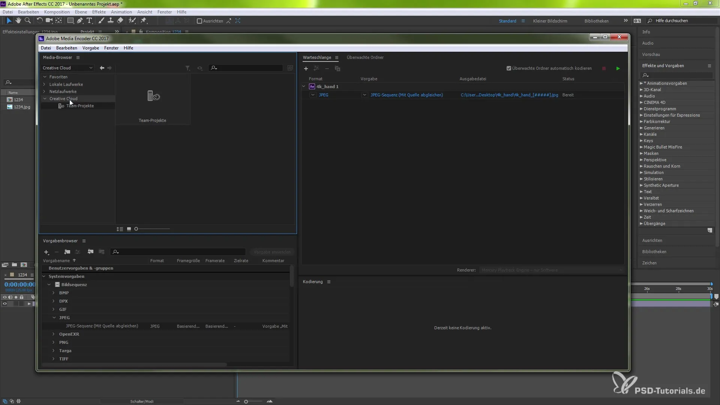Start the queue with the green play button
The image size is (720, 405).
618,69
